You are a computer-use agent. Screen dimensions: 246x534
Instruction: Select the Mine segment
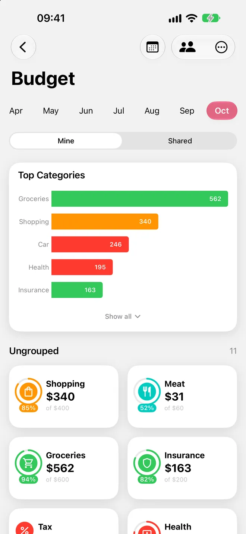click(66, 141)
